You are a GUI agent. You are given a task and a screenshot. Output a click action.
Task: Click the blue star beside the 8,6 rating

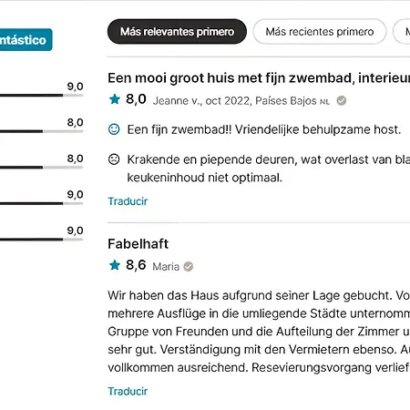(115, 265)
